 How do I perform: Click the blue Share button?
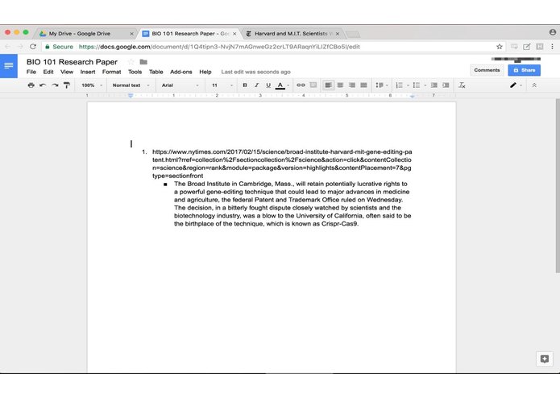pos(525,70)
